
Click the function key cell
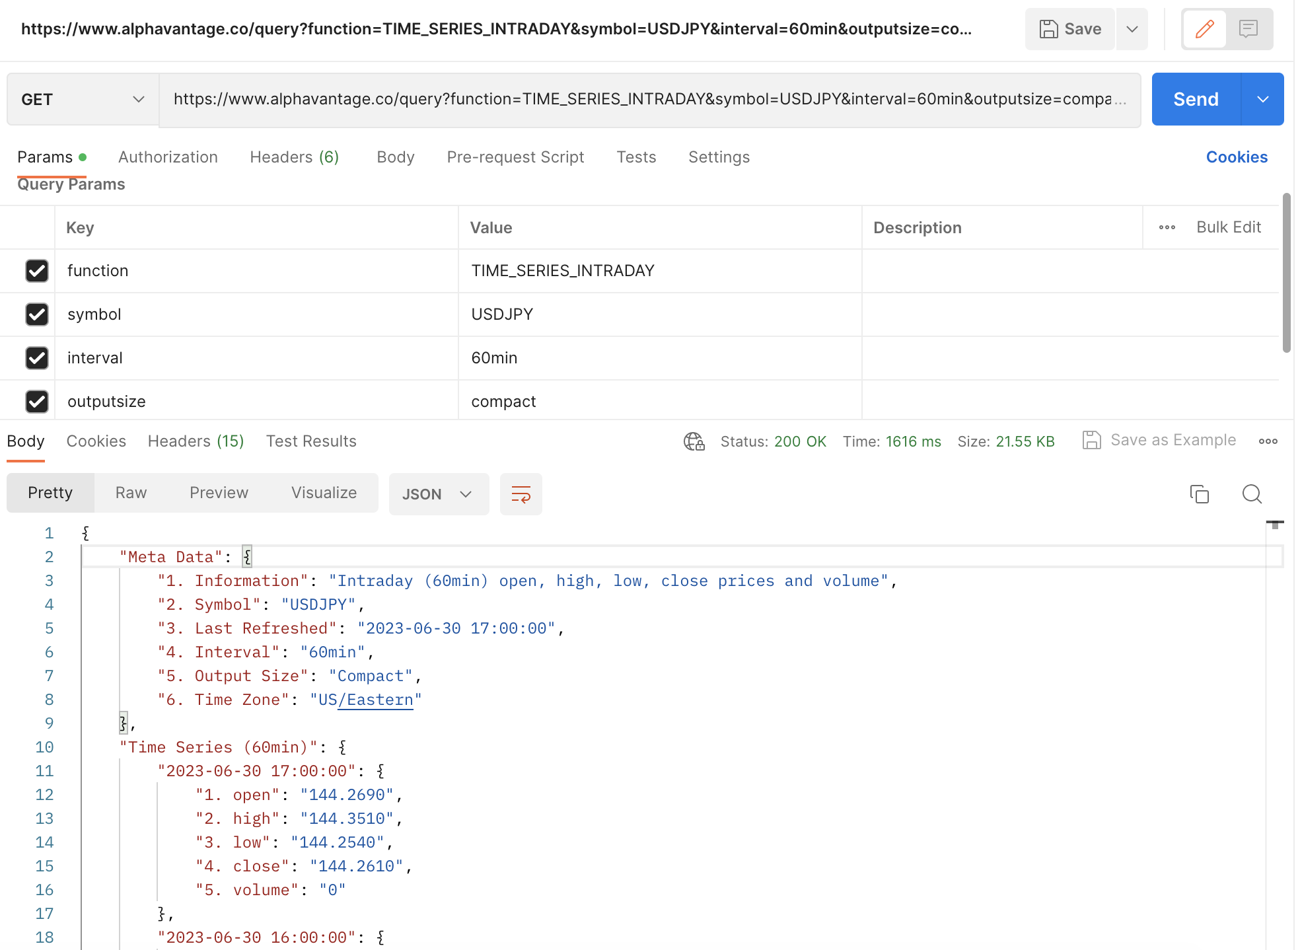tap(256, 271)
